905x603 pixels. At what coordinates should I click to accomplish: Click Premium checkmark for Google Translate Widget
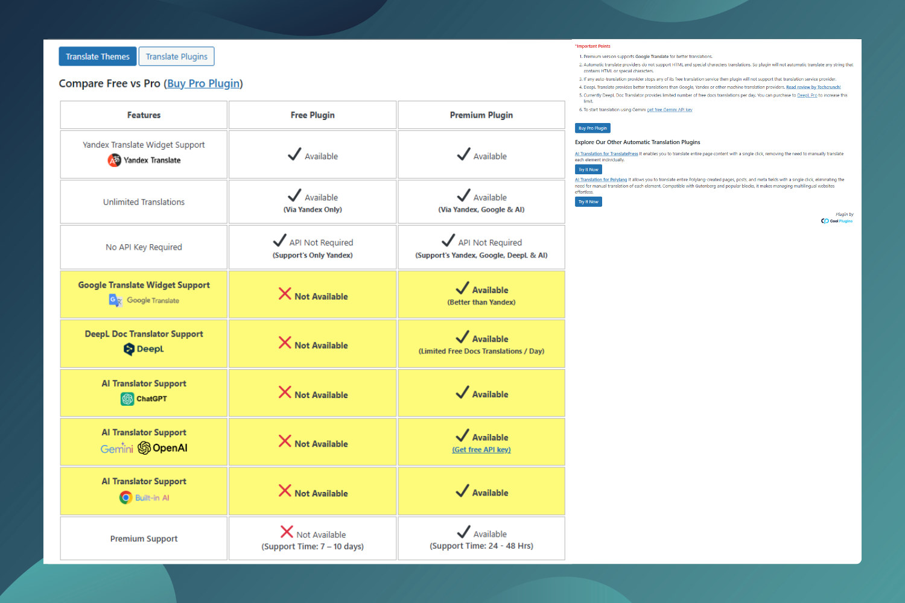click(x=462, y=288)
